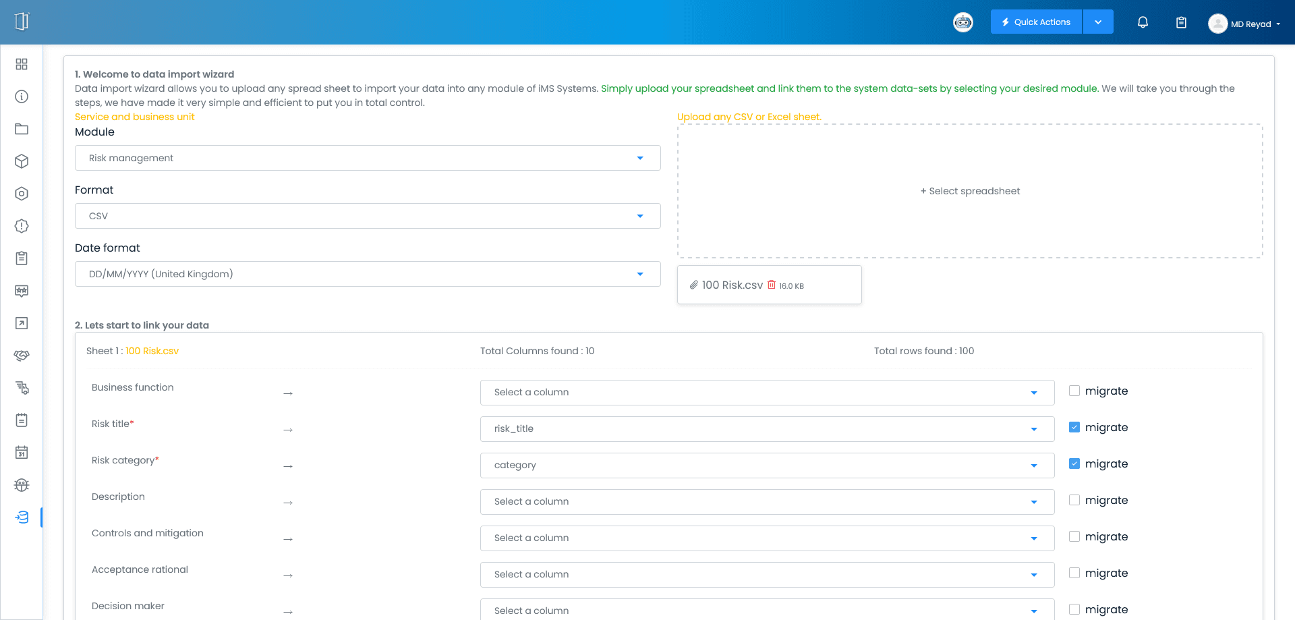Click Select spreadsheet upload area
This screenshot has width=1295, height=620.
970,191
